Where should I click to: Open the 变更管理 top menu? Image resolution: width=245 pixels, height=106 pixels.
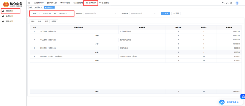tap(78, 3)
